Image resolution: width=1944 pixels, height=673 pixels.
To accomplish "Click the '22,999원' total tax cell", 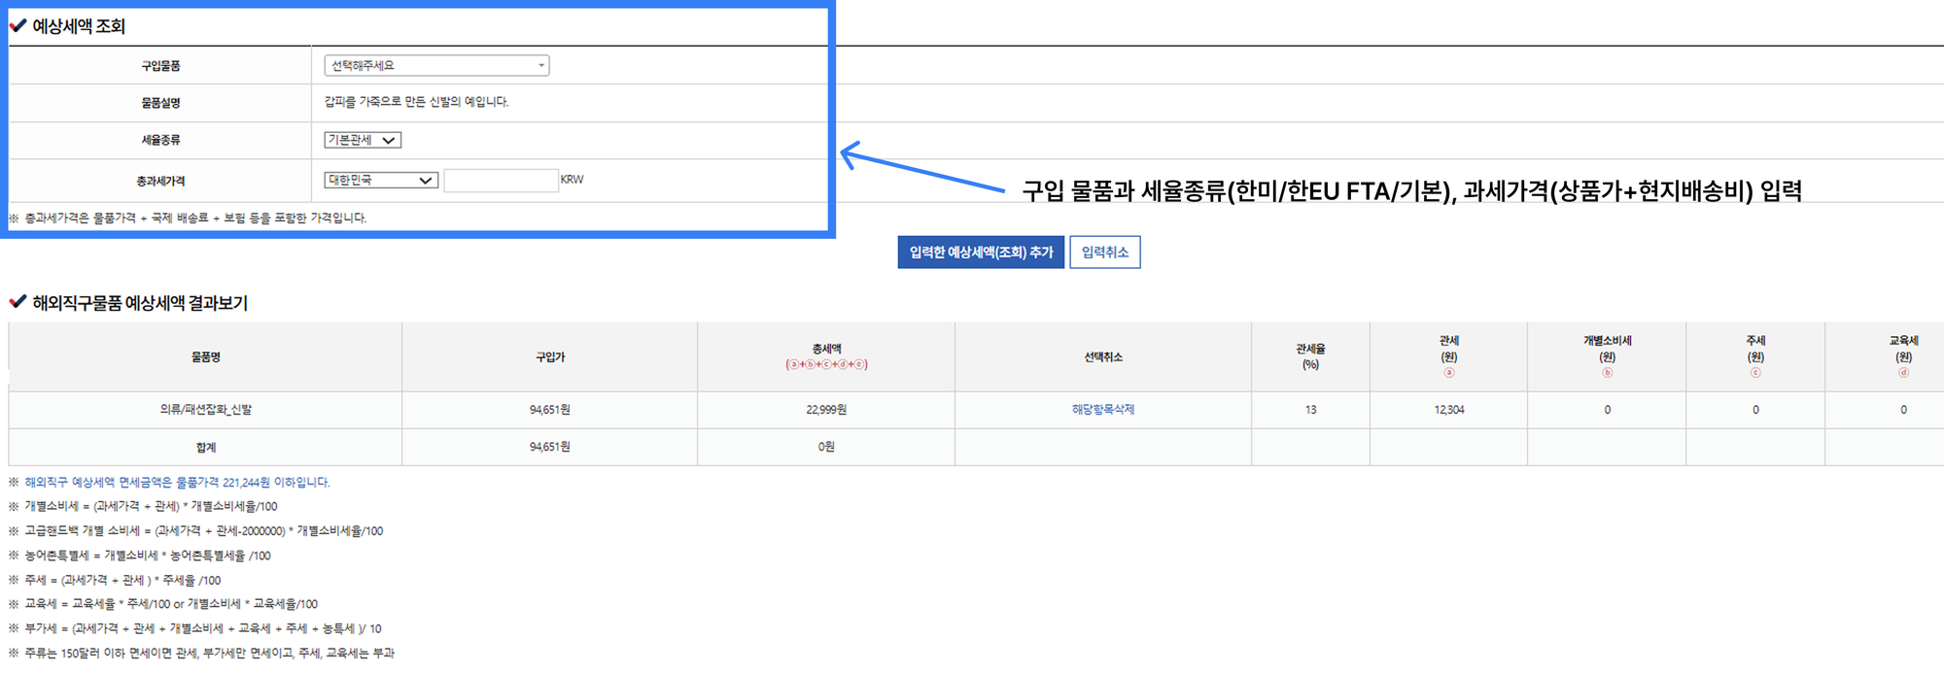I will [826, 410].
